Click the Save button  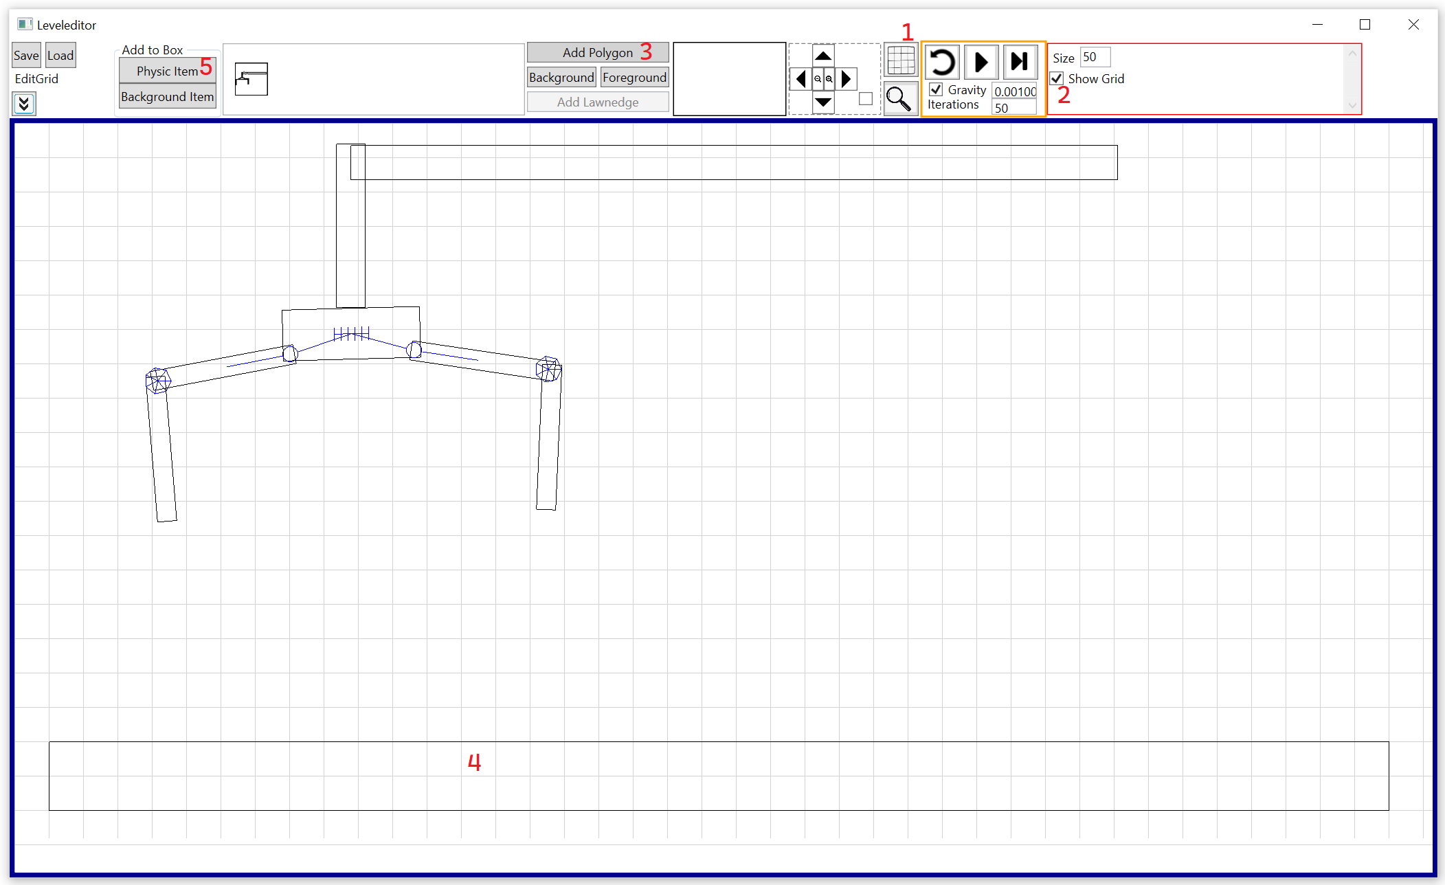pos(26,56)
